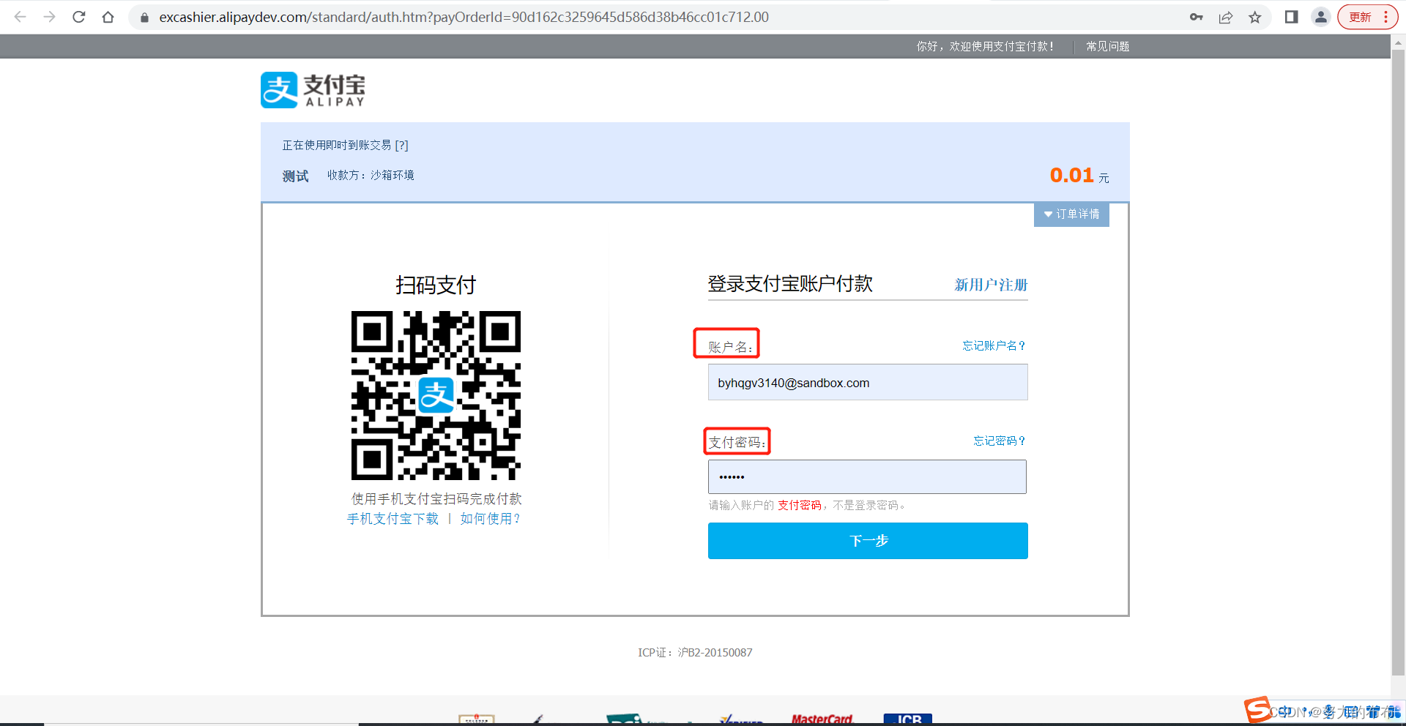Click the browser forward arrow
Image resolution: width=1406 pixels, height=726 pixels.
[x=49, y=17]
